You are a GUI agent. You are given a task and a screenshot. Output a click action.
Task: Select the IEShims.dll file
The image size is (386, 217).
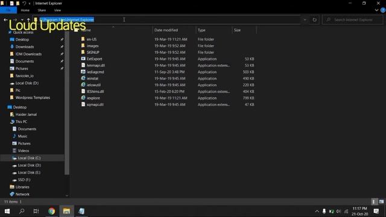95,92
